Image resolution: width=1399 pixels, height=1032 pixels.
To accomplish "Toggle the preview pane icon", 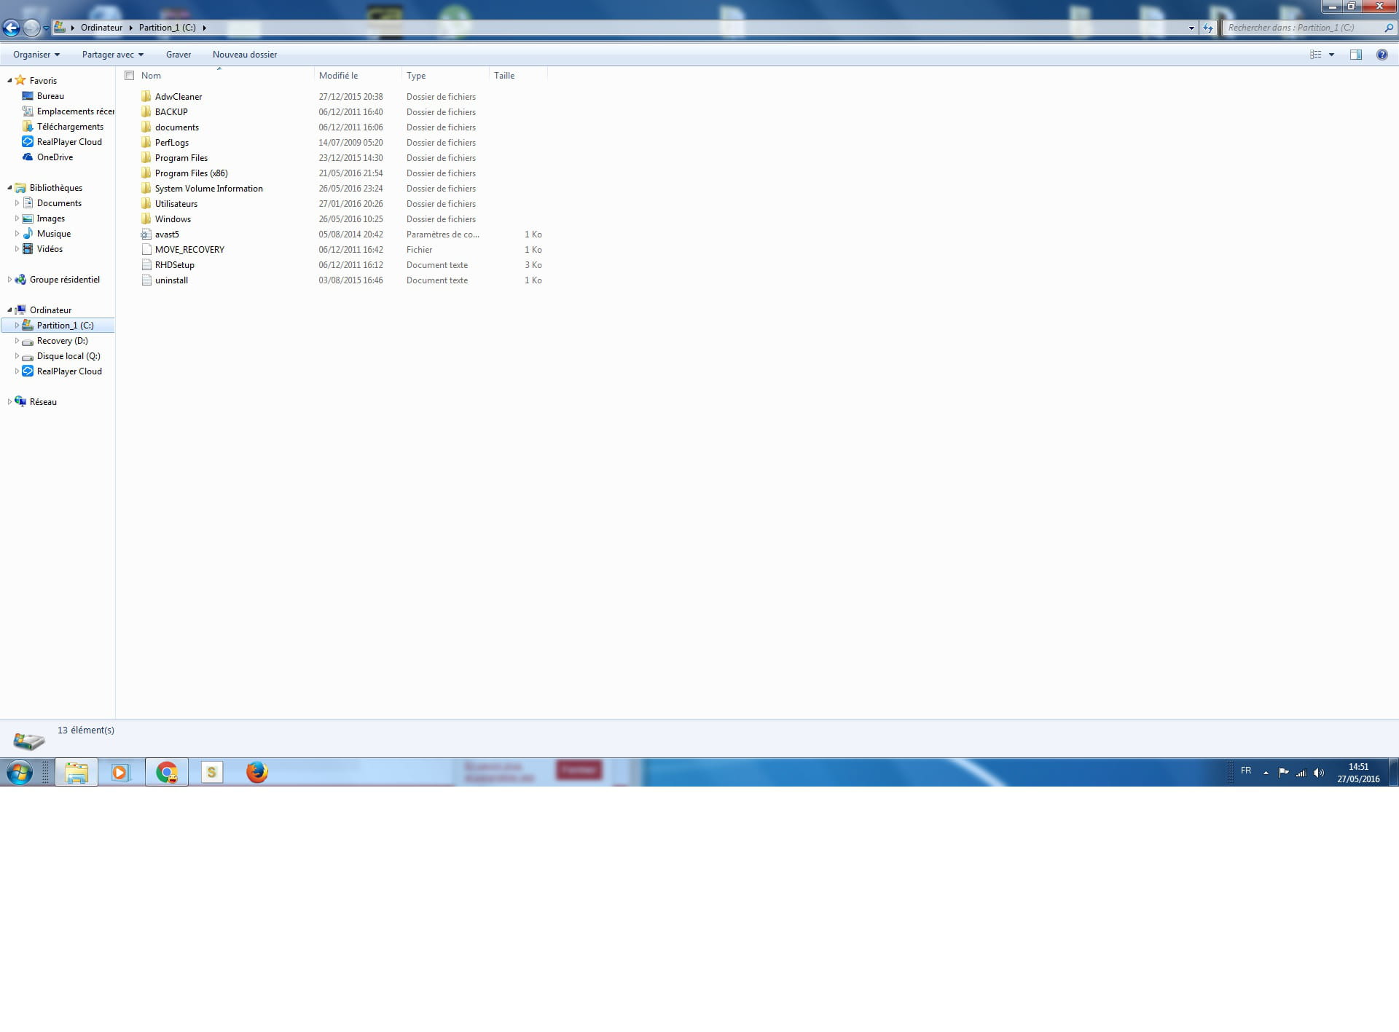I will tap(1355, 55).
